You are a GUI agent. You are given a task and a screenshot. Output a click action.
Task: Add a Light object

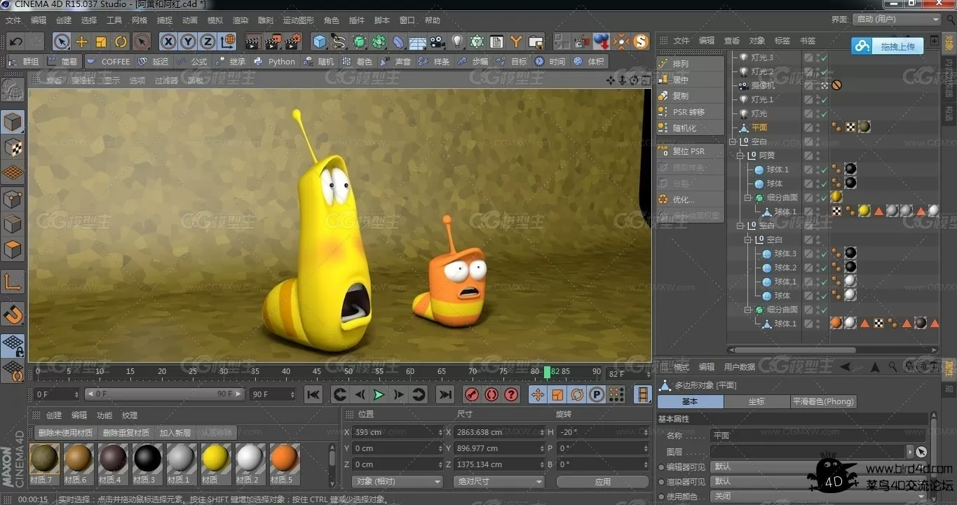pyautogui.click(x=457, y=41)
